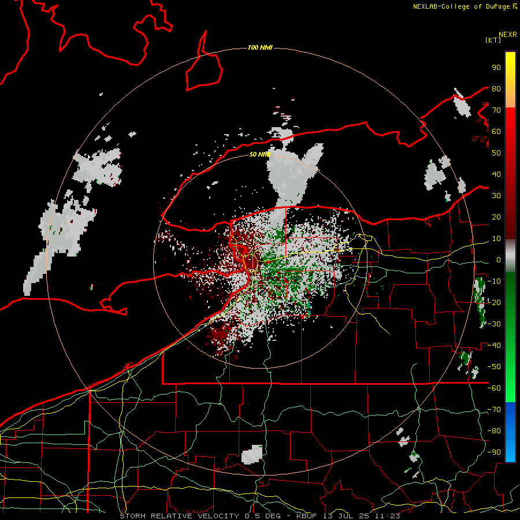
Task: Click the -60 value on velocity scale
Action: point(494,388)
